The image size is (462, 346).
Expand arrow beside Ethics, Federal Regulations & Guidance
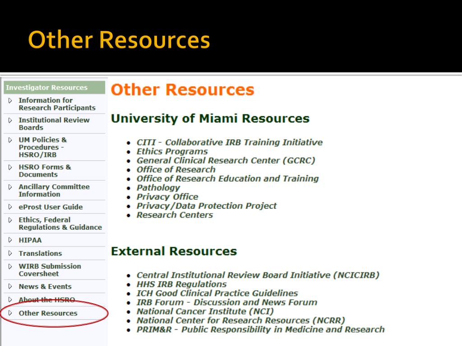tap(10, 220)
